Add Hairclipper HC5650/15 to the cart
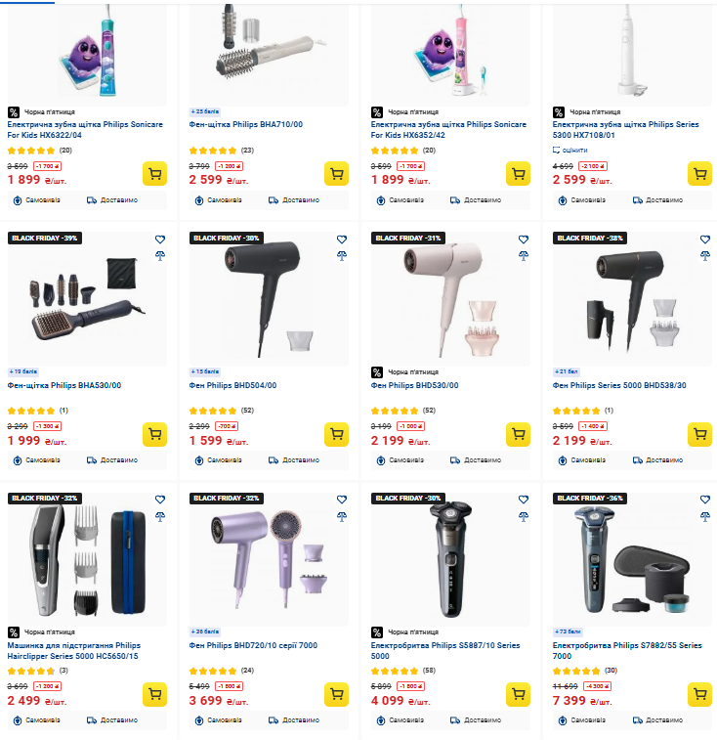The height and width of the screenshot is (740, 717). click(154, 694)
